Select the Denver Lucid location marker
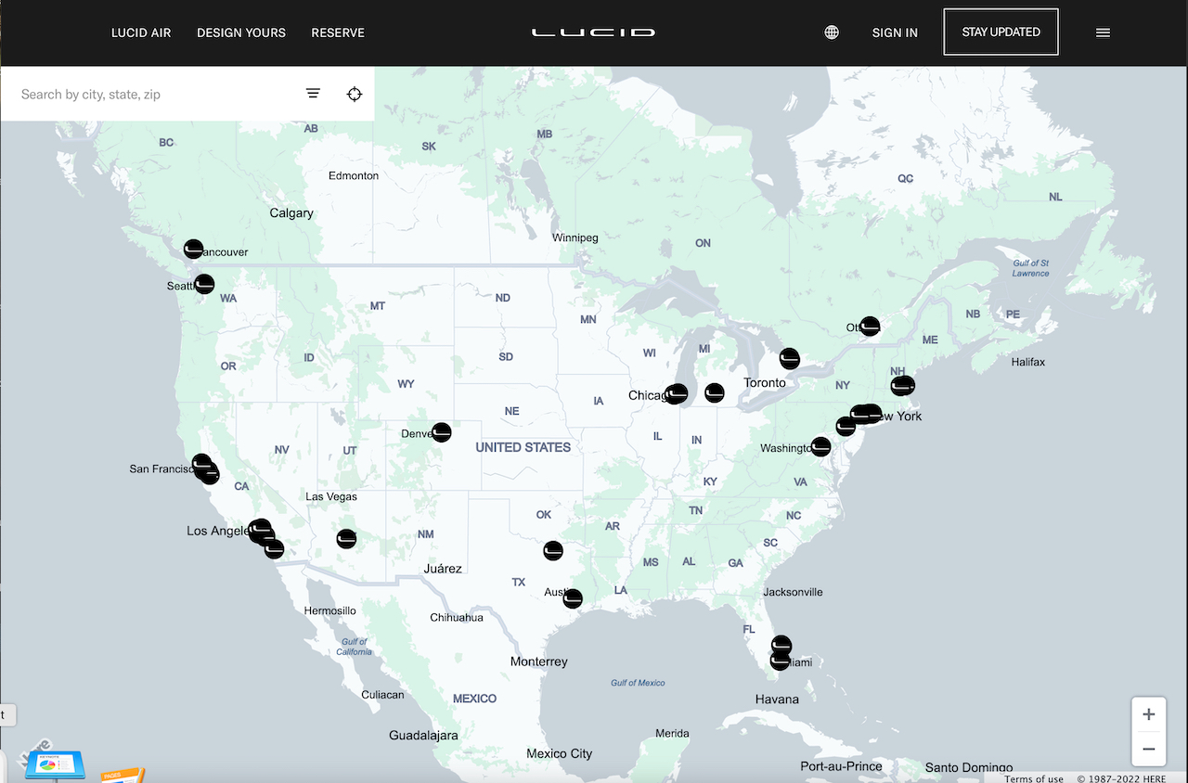This screenshot has width=1188, height=783. point(442,432)
